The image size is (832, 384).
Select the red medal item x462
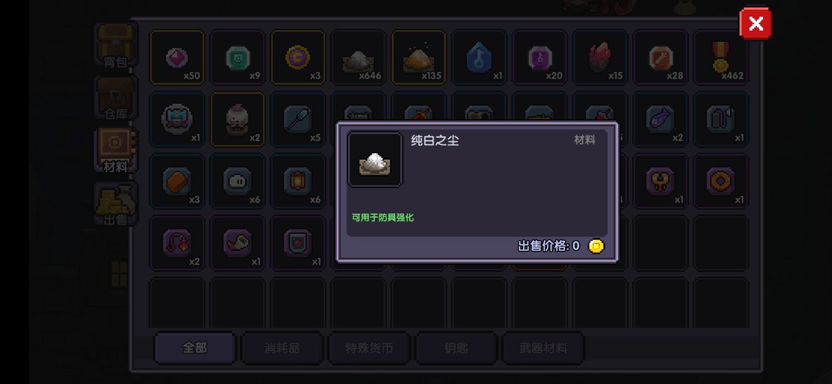tap(721, 57)
